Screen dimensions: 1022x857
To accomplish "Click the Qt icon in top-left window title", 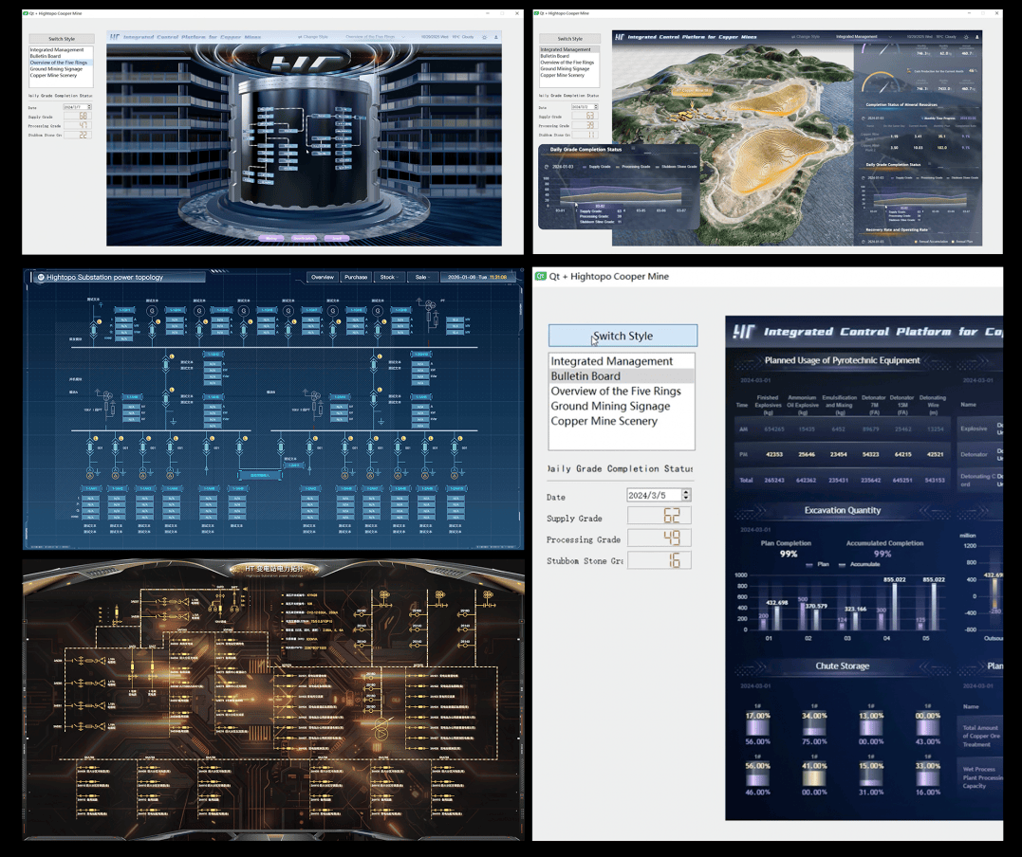I will pyautogui.click(x=26, y=13).
